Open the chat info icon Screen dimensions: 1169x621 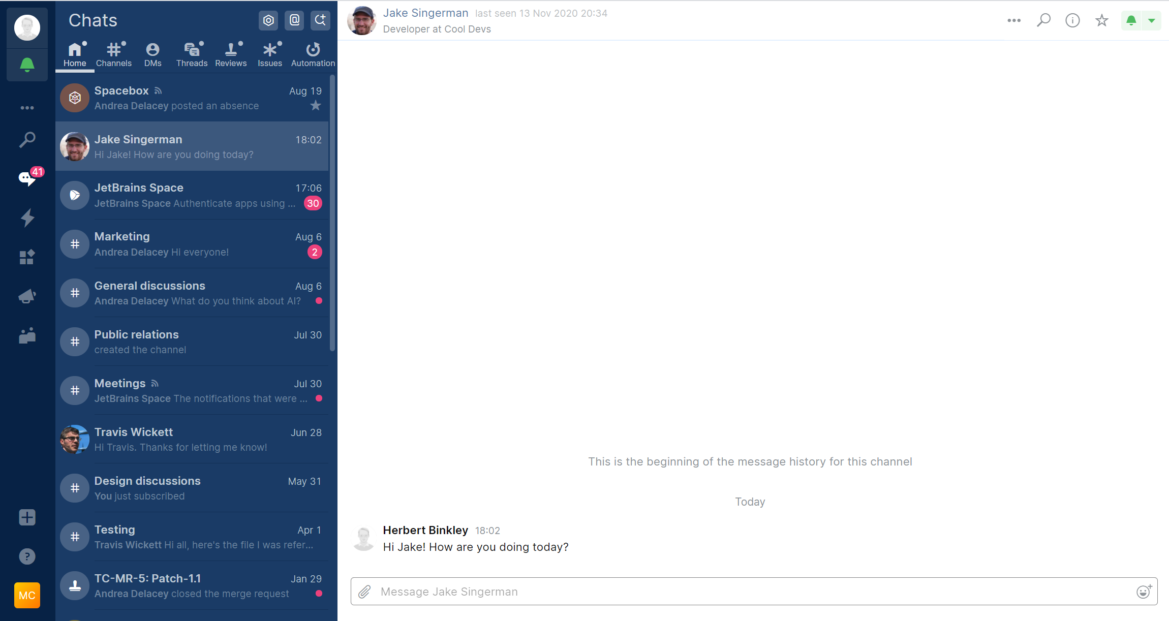[1072, 20]
